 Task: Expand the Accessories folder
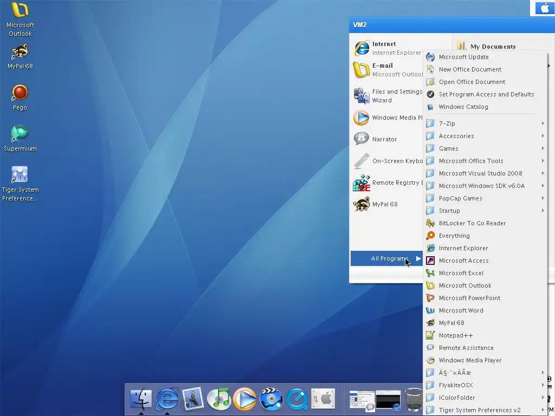point(485,136)
